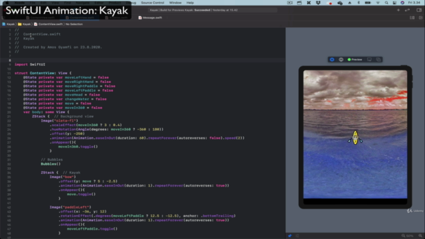Toggle the inspector panel button at top right
Viewport: 425px width, 239px height.
419,10
